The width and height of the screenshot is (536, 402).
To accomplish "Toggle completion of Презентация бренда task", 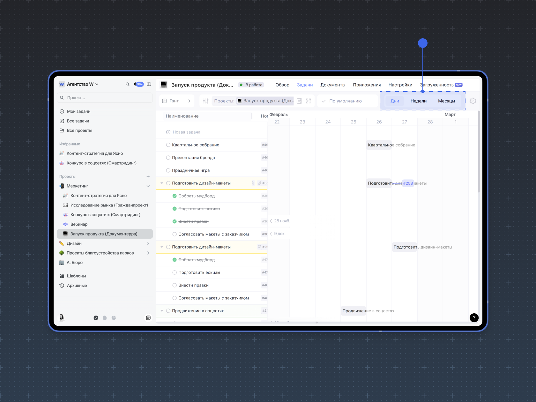I will pyautogui.click(x=168, y=158).
